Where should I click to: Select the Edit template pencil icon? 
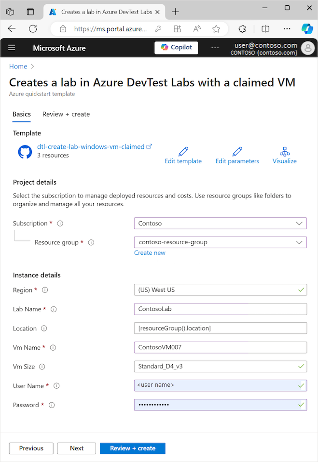[183, 152]
